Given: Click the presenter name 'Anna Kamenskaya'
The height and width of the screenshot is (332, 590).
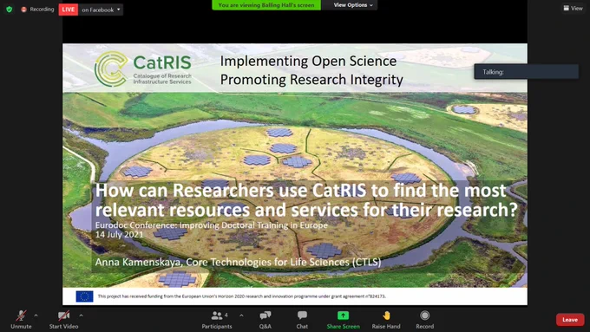Looking at the screenshot, I should (138, 262).
